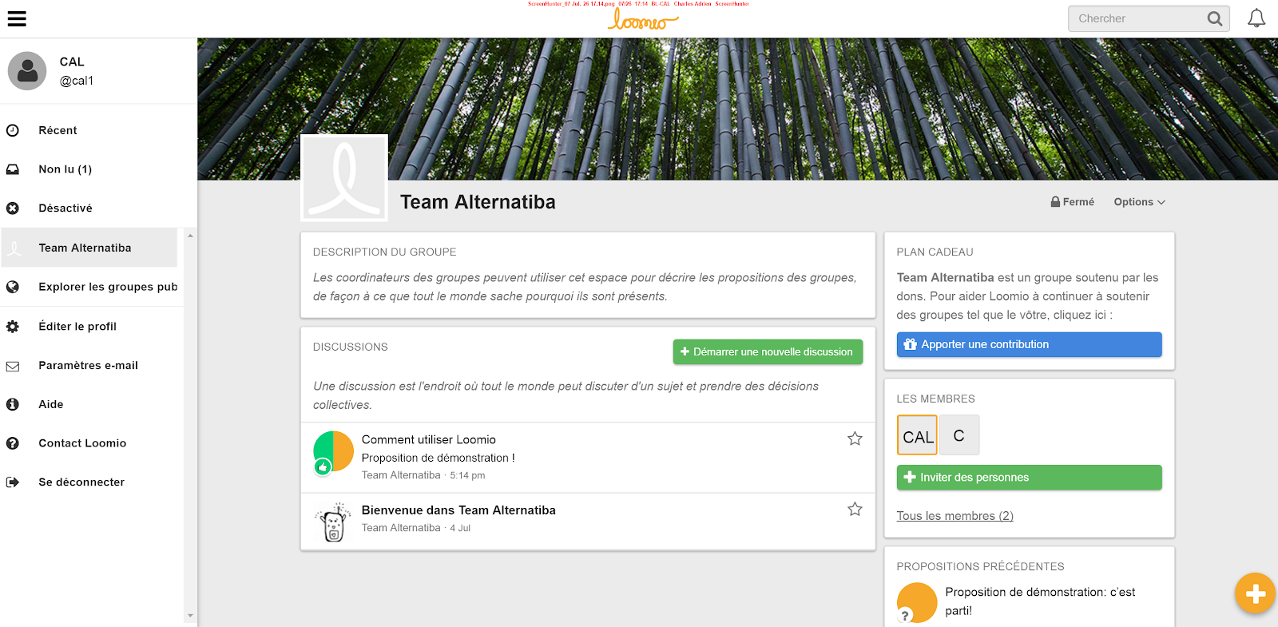Expand the Options dropdown
Image resolution: width=1278 pixels, height=627 pixels.
1139,202
